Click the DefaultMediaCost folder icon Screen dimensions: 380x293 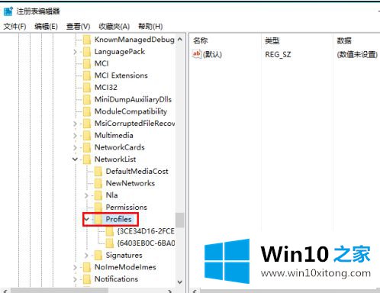pos(98,171)
